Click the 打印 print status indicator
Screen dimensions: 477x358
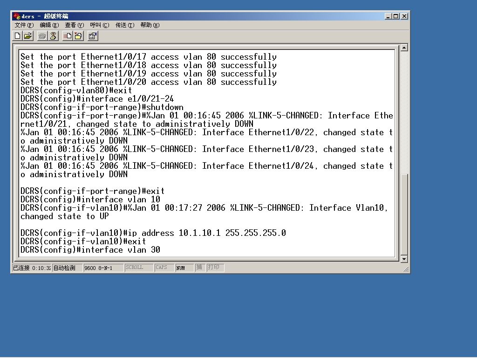tap(215, 268)
